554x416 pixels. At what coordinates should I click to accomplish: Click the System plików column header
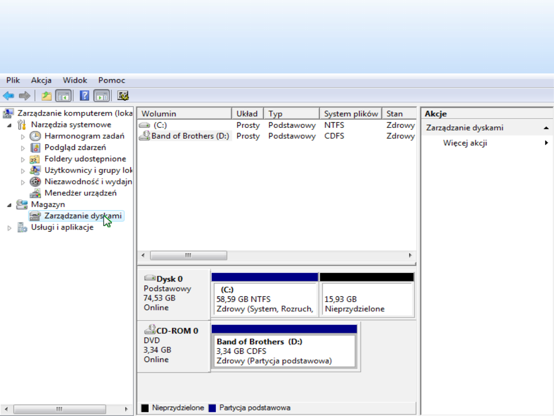[x=351, y=114]
